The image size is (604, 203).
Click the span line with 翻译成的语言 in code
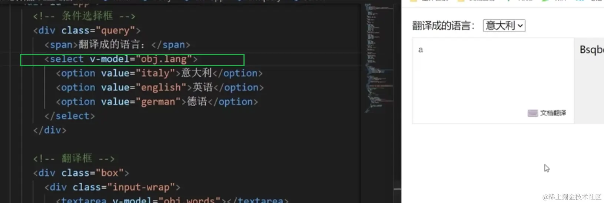point(117,45)
